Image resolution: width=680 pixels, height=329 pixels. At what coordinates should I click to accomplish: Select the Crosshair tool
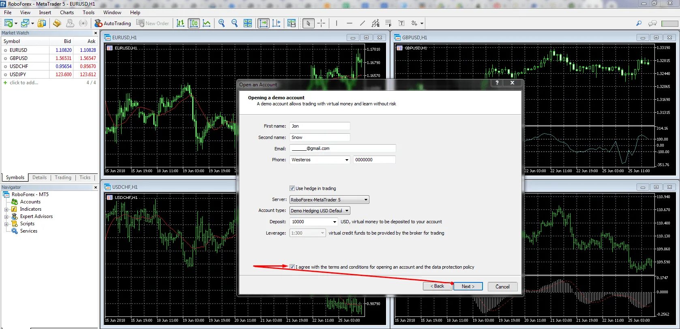[x=321, y=23]
